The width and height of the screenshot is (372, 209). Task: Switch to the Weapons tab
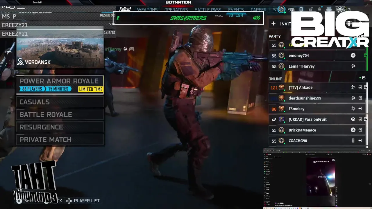coord(147,10)
